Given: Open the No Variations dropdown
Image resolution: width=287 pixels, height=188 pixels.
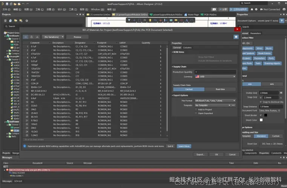Looking at the screenshot, I should pos(53,37).
